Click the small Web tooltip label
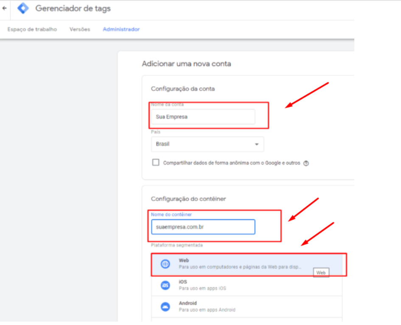 (x=321, y=273)
